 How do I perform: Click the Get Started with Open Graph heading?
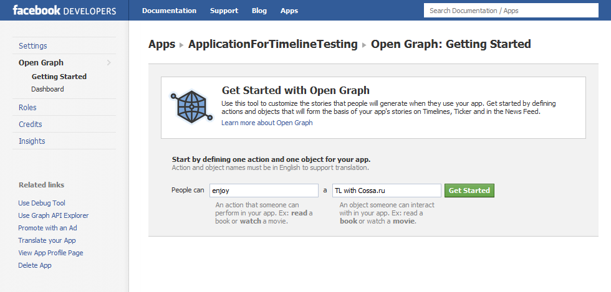click(296, 90)
